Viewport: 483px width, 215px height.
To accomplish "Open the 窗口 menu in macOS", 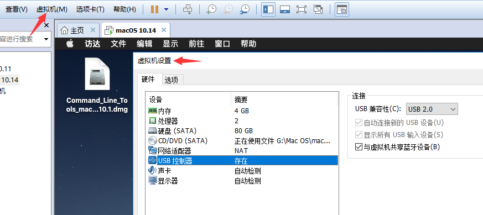I will point(222,44).
